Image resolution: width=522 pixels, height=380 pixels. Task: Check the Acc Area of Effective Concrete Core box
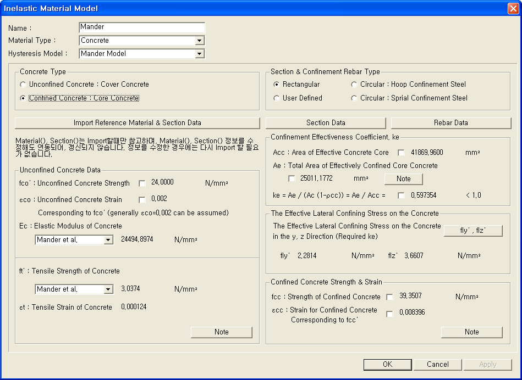[401, 153]
